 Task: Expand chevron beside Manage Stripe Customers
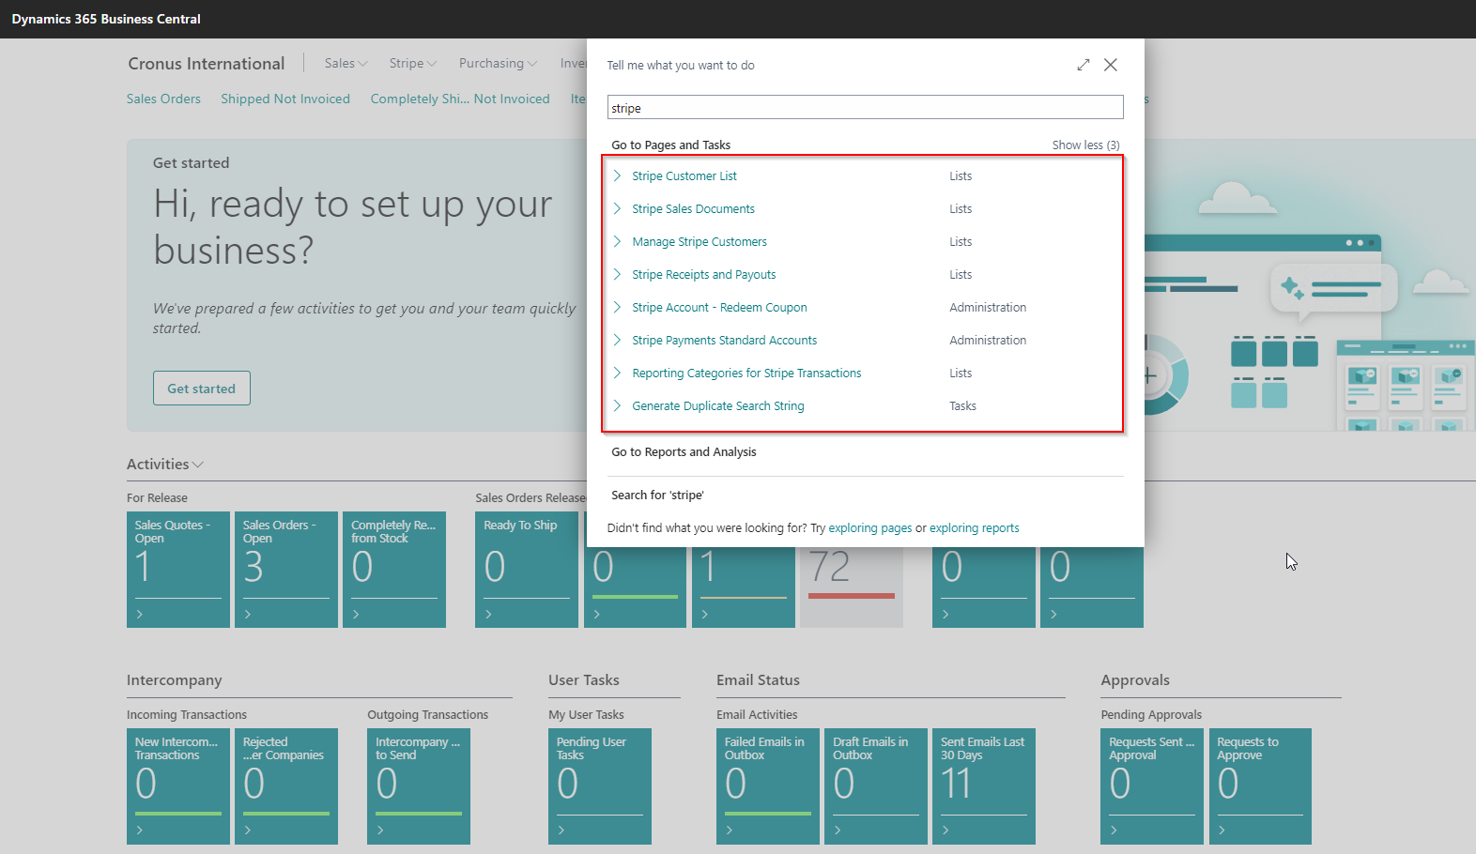pyautogui.click(x=617, y=241)
